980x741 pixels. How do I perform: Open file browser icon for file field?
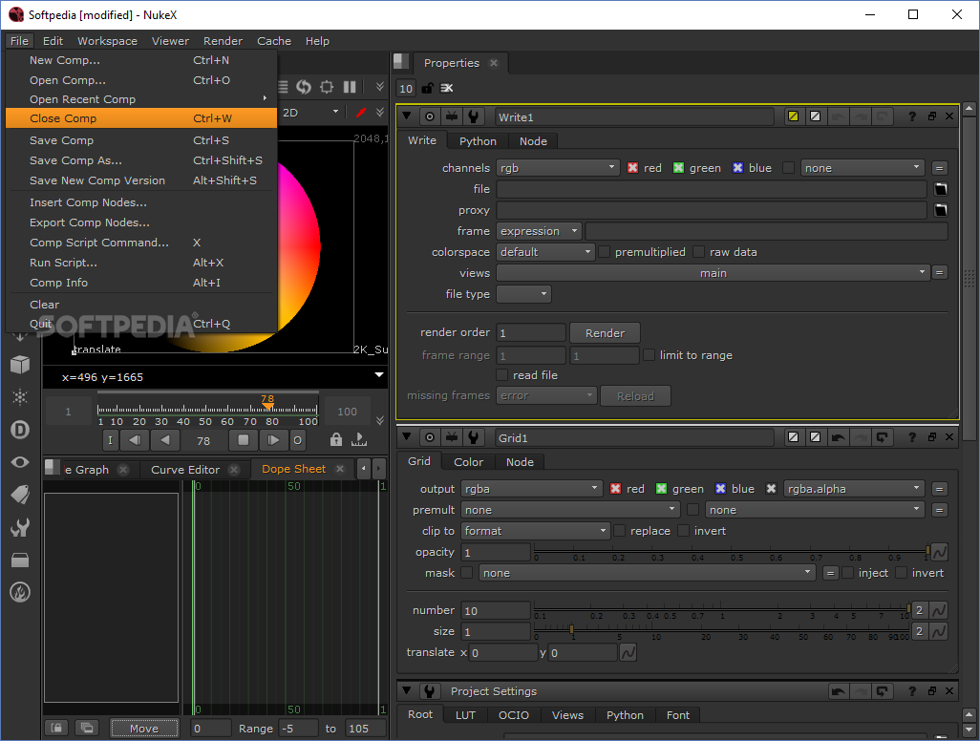click(940, 189)
